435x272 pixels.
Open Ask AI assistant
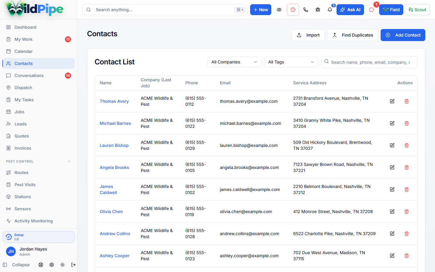[x=350, y=10]
